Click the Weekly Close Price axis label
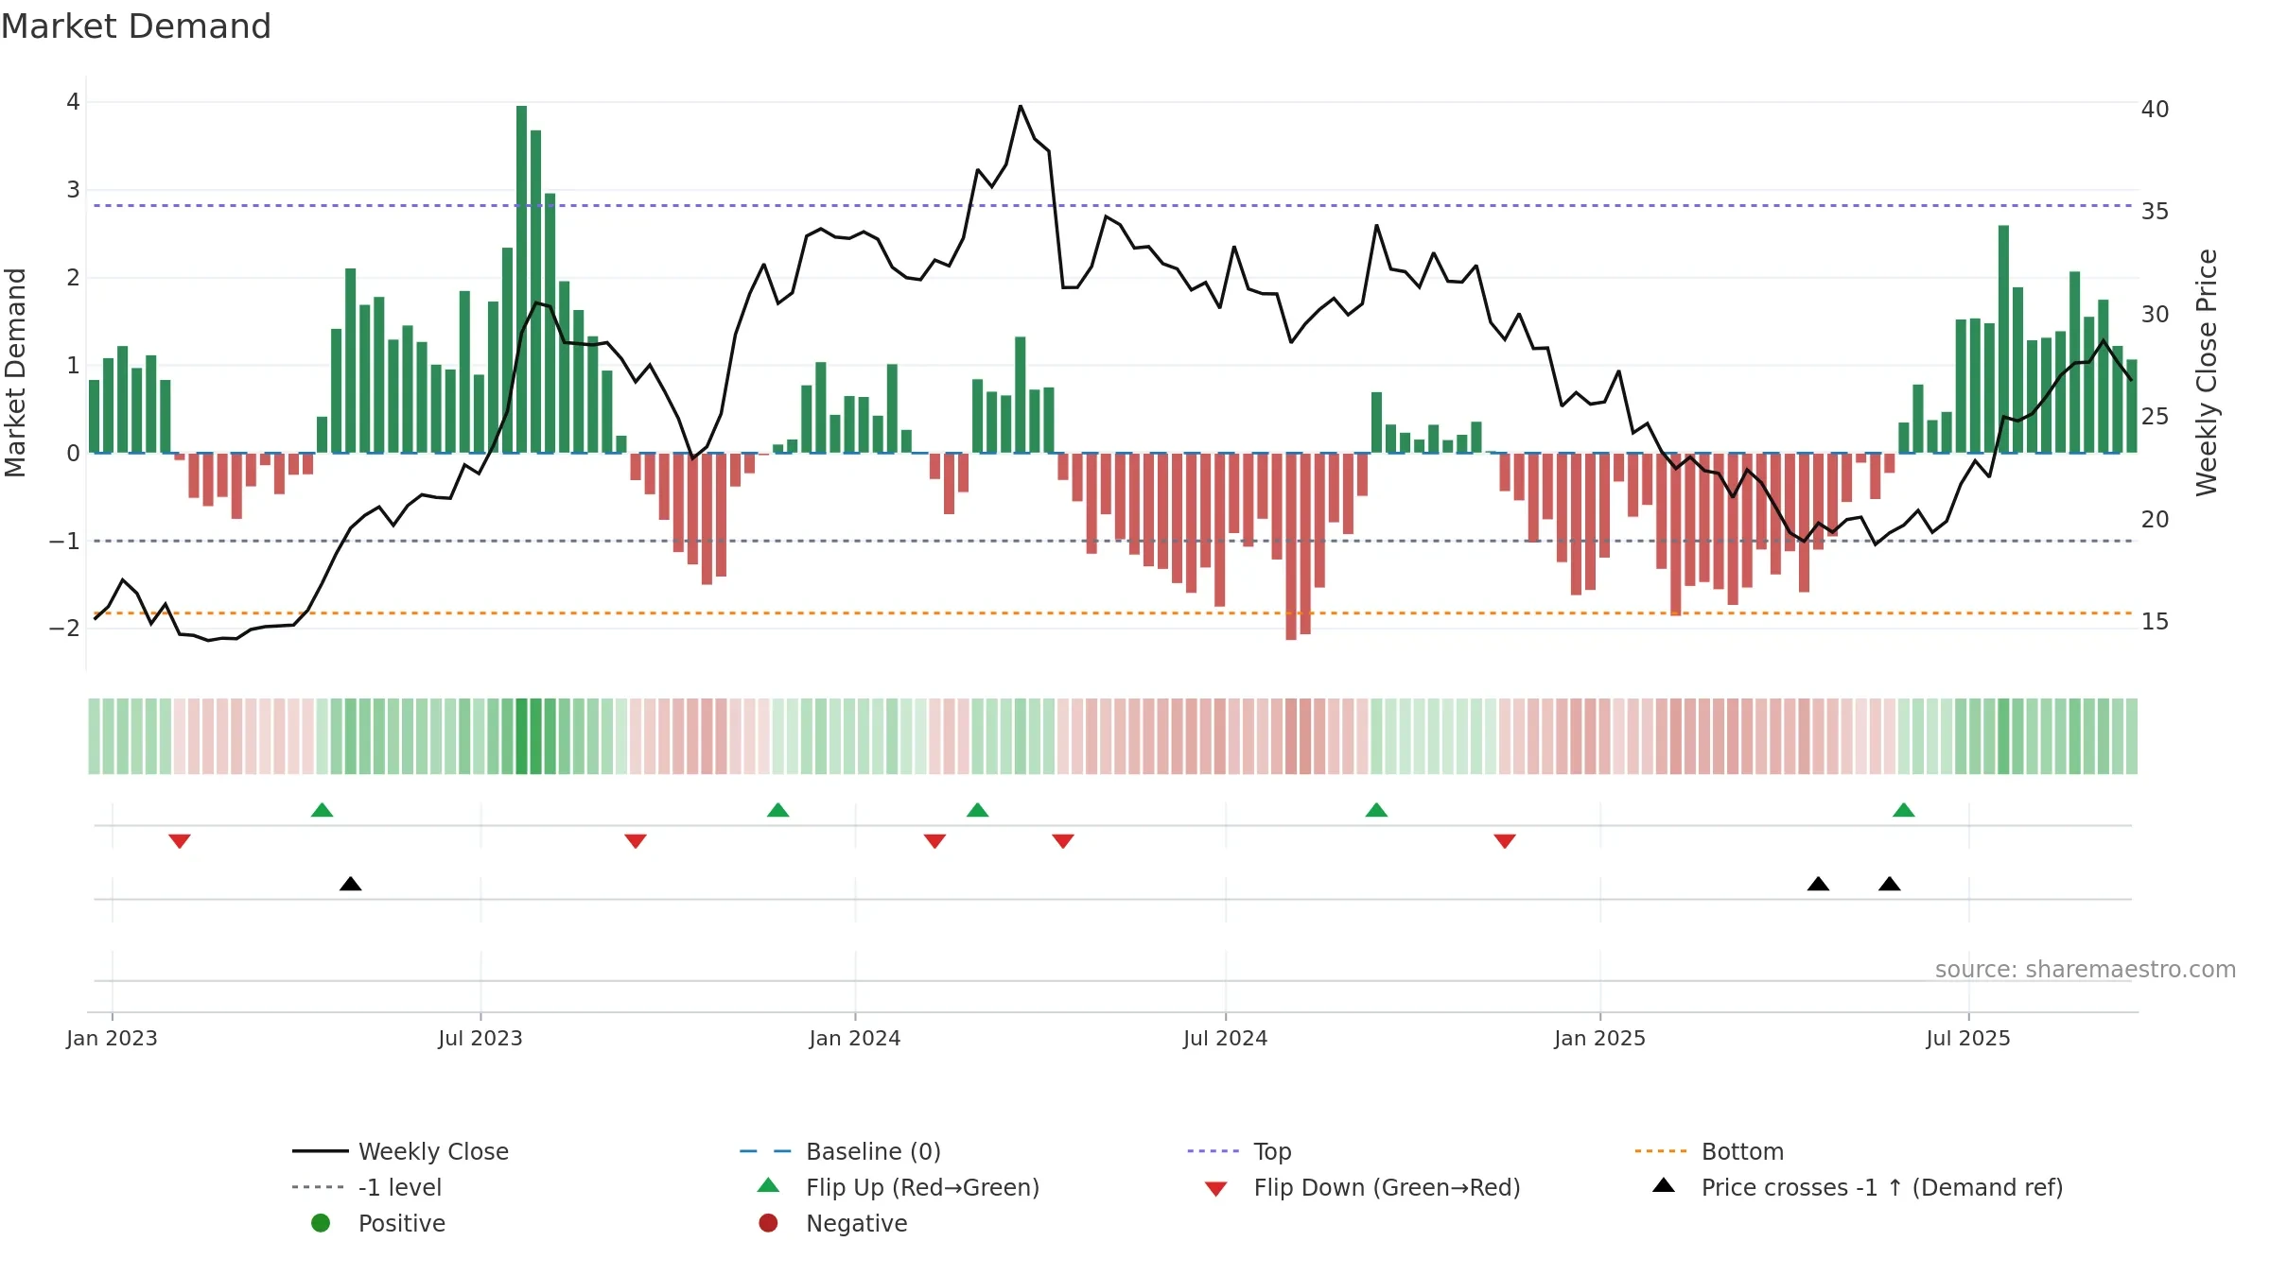The width and height of the screenshot is (2270, 1276). pyautogui.click(x=2207, y=372)
